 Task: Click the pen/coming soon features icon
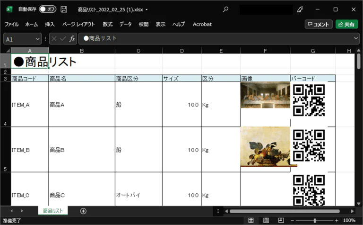(x=300, y=9)
